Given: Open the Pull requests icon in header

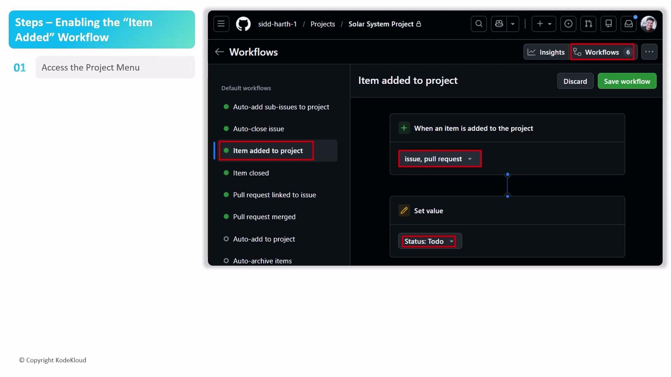Looking at the screenshot, I should (589, 24).
